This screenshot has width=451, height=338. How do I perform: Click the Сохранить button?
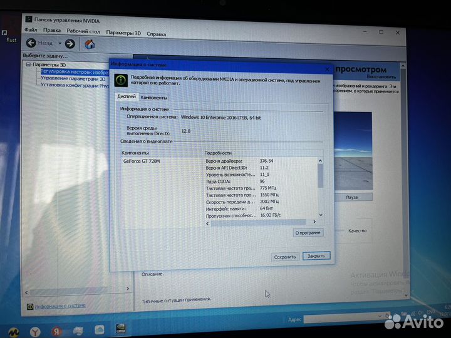click(x=285, y=257)
